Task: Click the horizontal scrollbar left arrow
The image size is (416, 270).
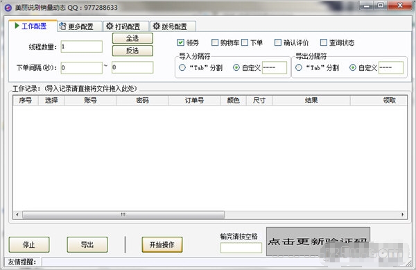Action: click(x=17, y=214)
